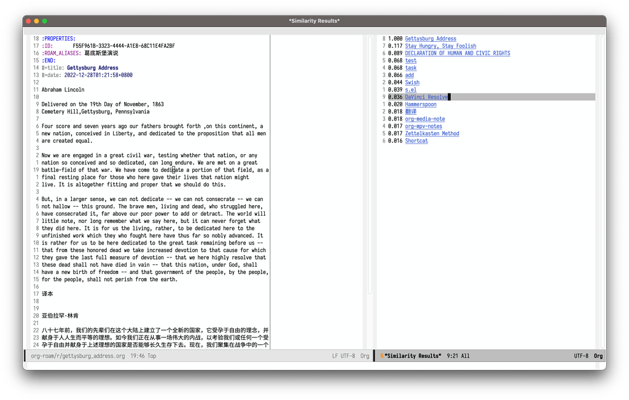Click the Org mode indicator in left modeline
Image resolution: width=629 pixels, height=400 pixels.
(x=365, y=355)
